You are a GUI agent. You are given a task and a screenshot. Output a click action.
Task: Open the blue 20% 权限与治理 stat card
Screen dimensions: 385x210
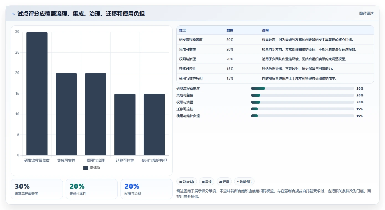147,189
